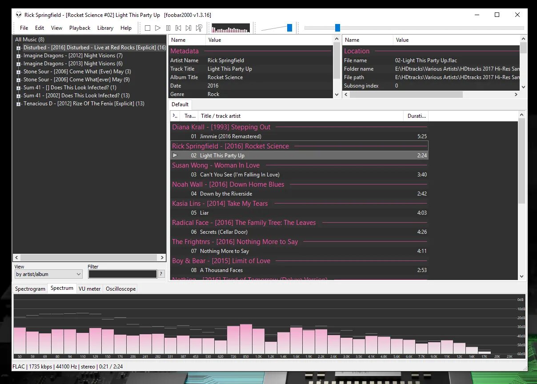Select track 04 Down by the Riverside
The height and width of the screenshot is (384, 537).
299,194
